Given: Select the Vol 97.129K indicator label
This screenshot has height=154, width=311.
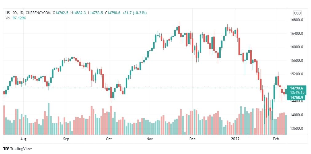Looking at the screenshot, I should click(x=16, y=18).
